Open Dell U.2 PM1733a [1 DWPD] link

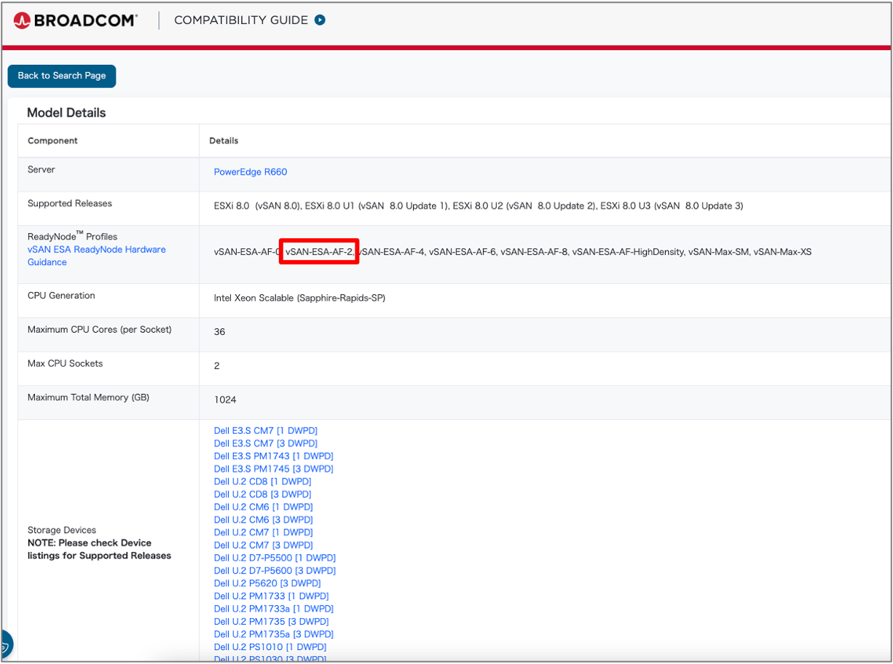273,609
